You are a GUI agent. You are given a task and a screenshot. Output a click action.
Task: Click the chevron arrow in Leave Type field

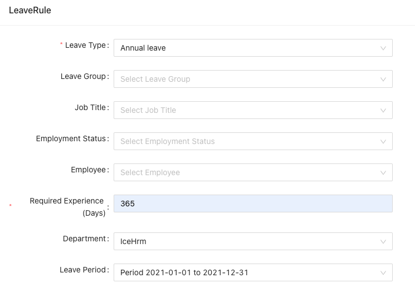pyautogui.click(x=383, y=48)
